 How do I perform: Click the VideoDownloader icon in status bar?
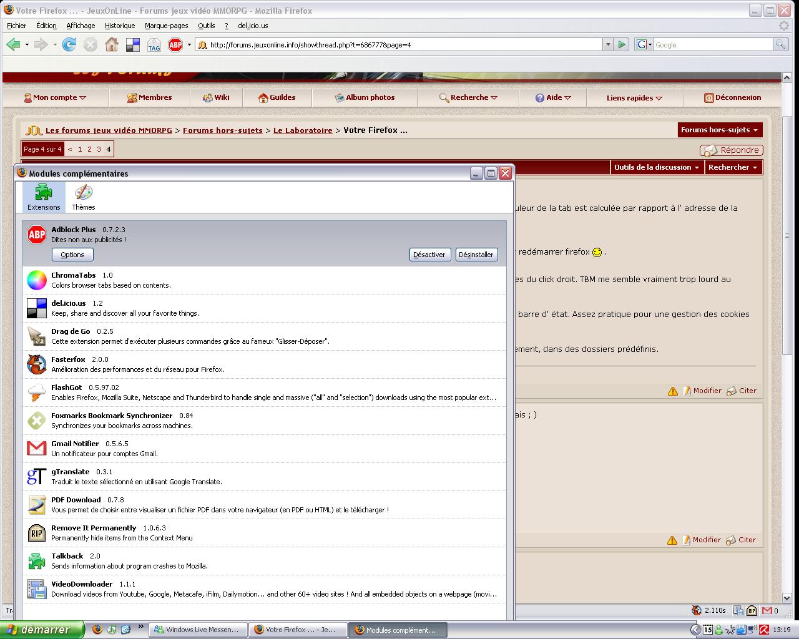(x=738, y=610)
